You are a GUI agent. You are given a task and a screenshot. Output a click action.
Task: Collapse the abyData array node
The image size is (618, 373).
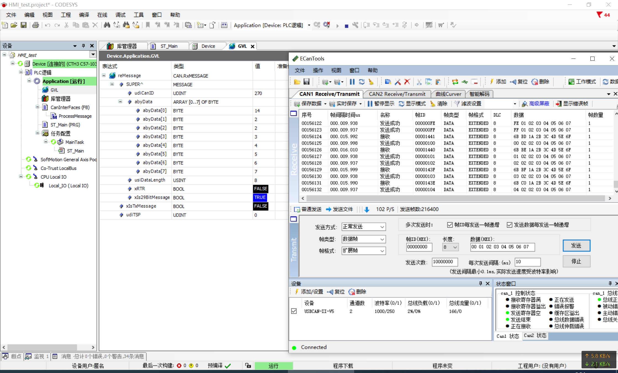(x=120, y=102)
